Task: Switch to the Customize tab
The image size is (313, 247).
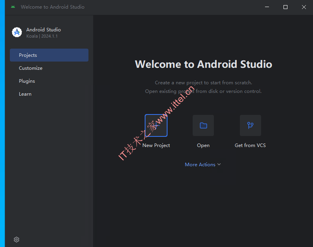Action: 49,68
